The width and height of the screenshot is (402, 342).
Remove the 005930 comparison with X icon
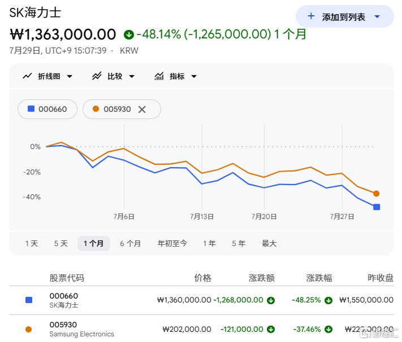click(x=142, y=109)
